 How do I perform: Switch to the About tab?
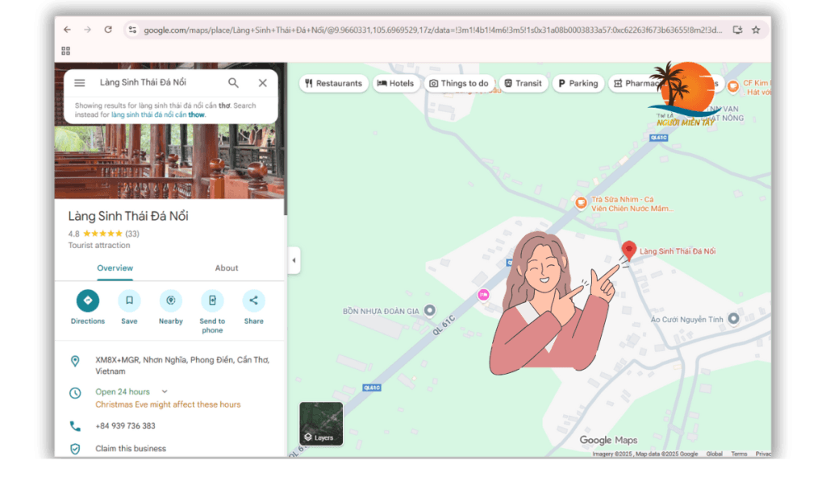227,267
